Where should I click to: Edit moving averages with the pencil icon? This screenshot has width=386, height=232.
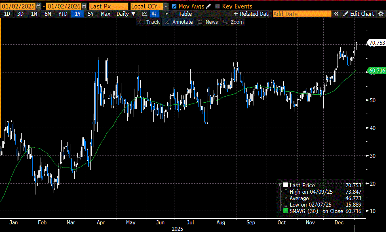tap(207, 6)
